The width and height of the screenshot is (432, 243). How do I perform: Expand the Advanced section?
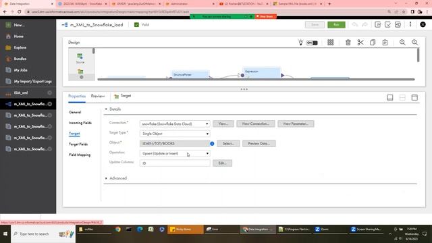(x=106, y=178)
